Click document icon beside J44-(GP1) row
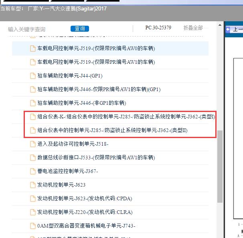 tap(33, 76)
